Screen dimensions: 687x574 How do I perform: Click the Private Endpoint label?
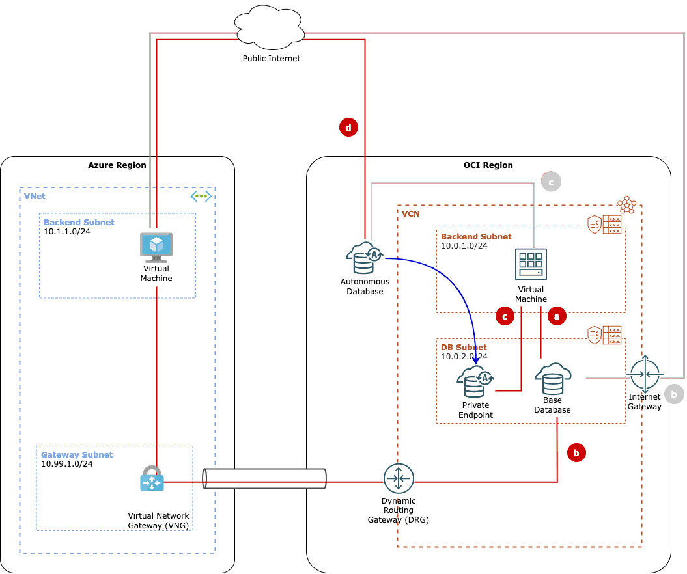click(x=476, y=410)
